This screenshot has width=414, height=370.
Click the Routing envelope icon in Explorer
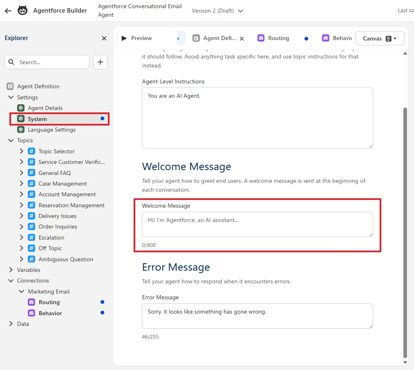pos(31,302)
